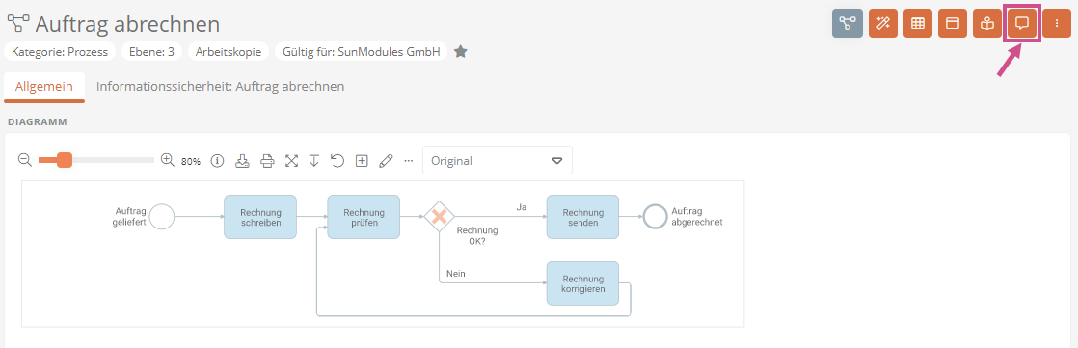Click the plus-in-square icon
The image size is (1078, 348).
coord(362,161)
